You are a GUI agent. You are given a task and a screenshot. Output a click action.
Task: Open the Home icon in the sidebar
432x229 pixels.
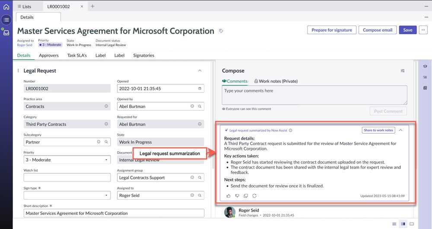tap(6, 6)
